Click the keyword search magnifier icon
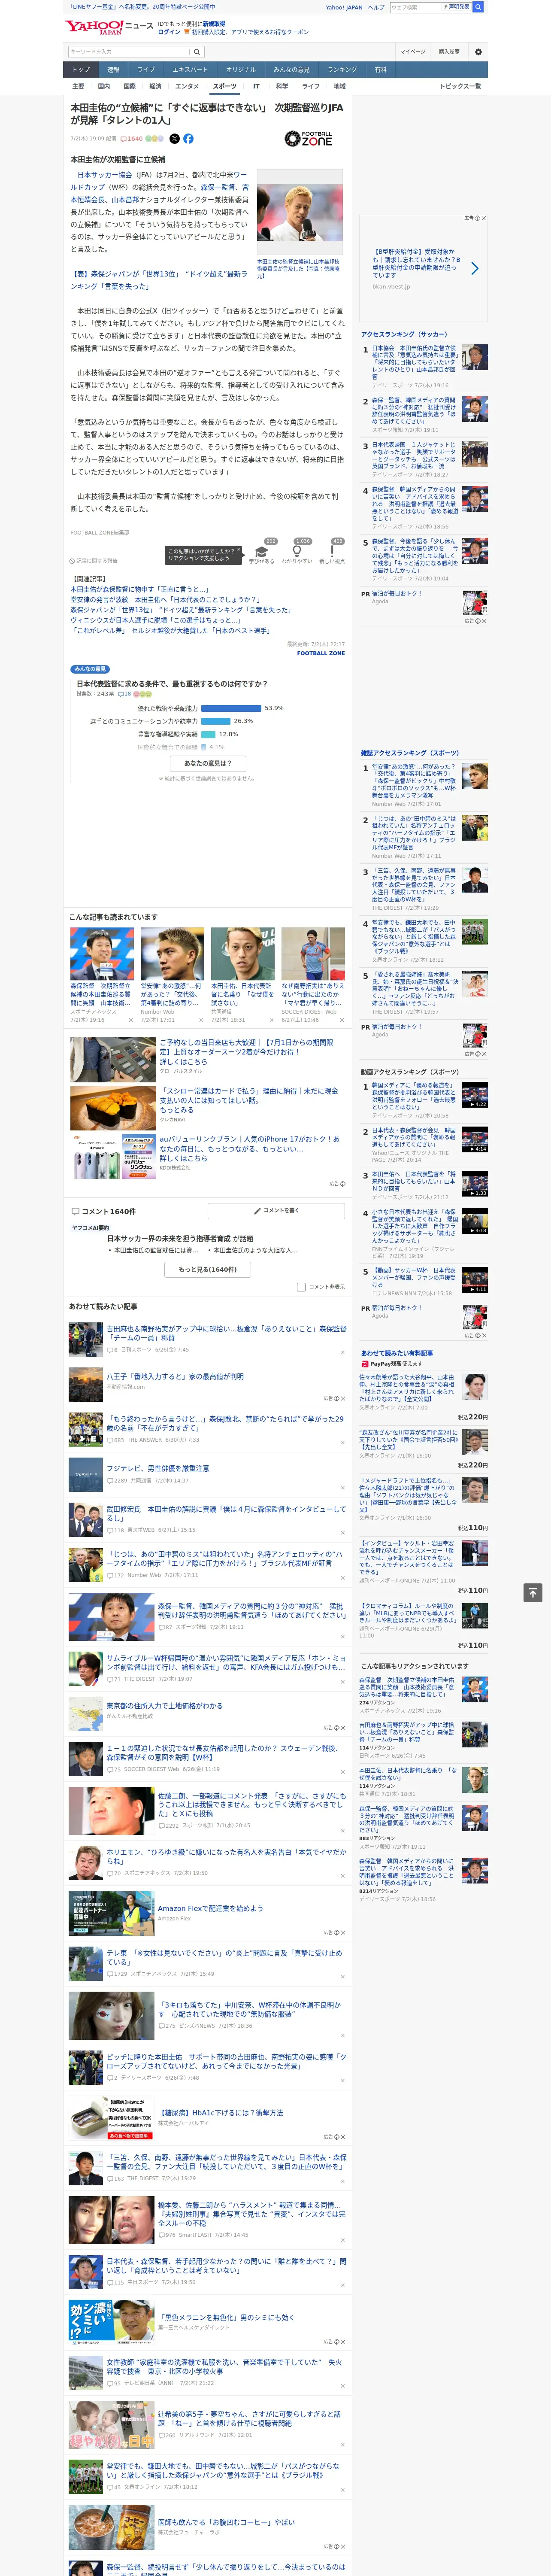The width and height of the screenshot is (551, 2576). point(197,51)
